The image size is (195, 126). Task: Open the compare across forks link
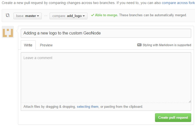[178, 3]
